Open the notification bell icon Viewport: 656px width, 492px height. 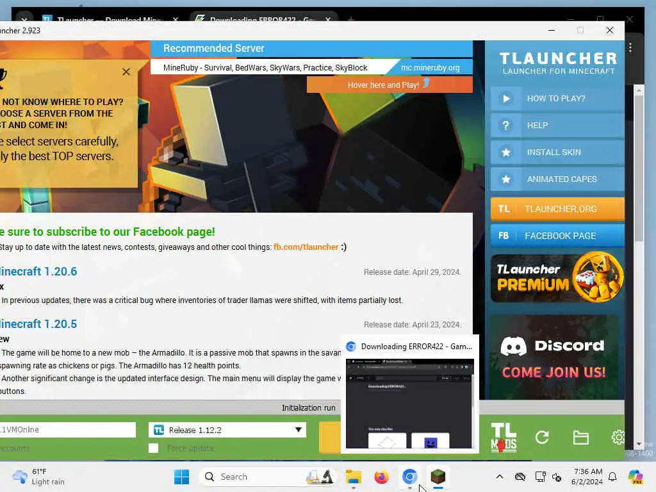point(612,477)
